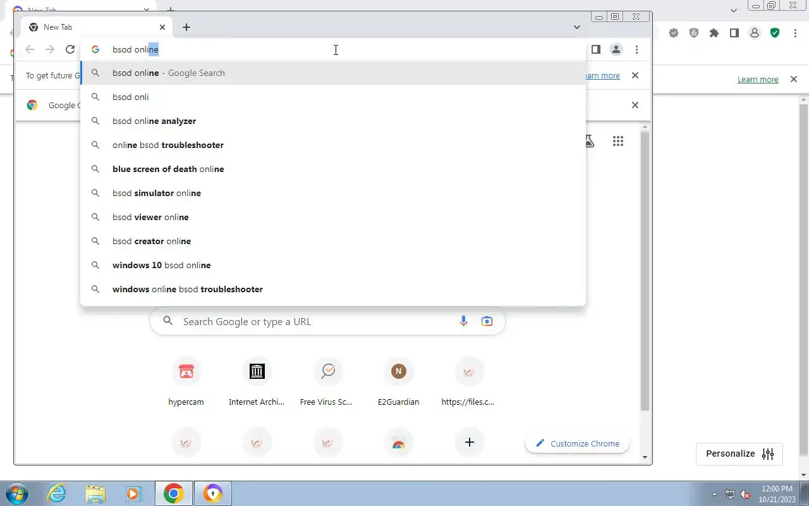This screenshot has height=506, width=809.
Task: Toggle side panel icon in front window
Action: (x=595, y=49)
